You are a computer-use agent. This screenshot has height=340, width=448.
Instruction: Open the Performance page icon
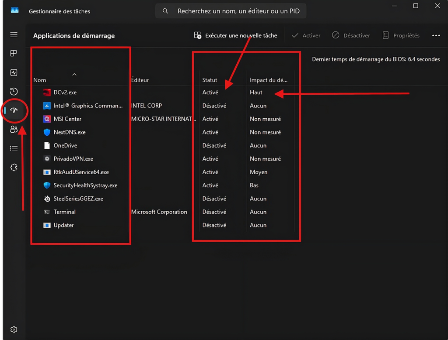point(14,72)
